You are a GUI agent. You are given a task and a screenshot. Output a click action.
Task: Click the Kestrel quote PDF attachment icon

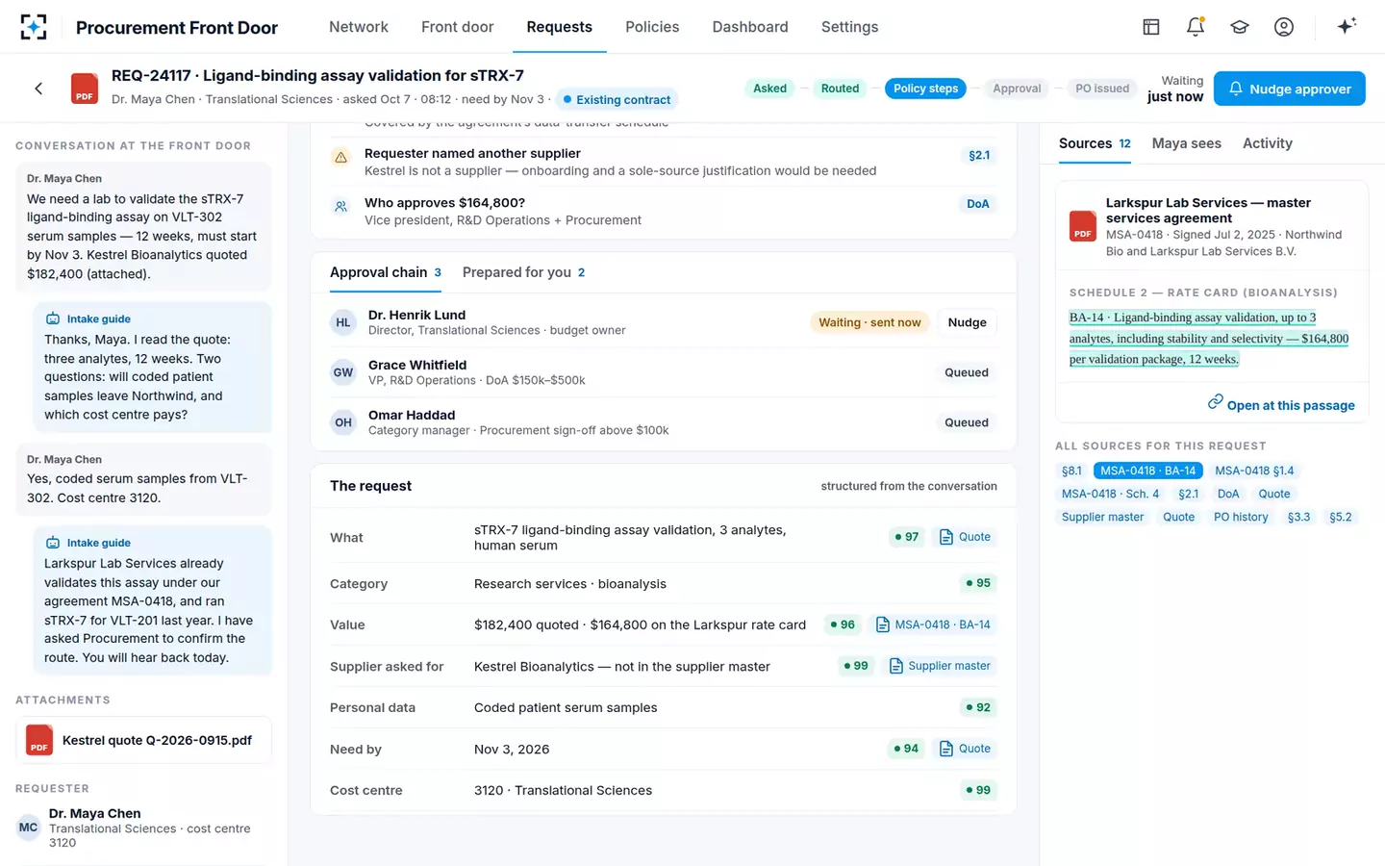click(x=39, y=740)
